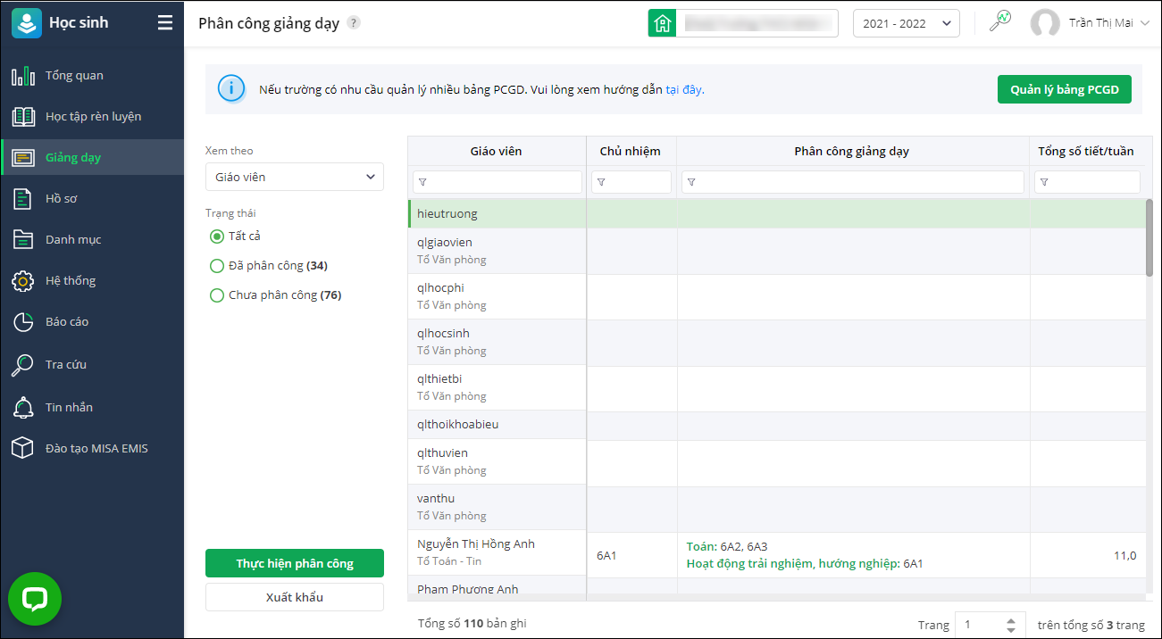Click the blue info icon in banner
Screen dimensions: 1162x639
[231, 89]
